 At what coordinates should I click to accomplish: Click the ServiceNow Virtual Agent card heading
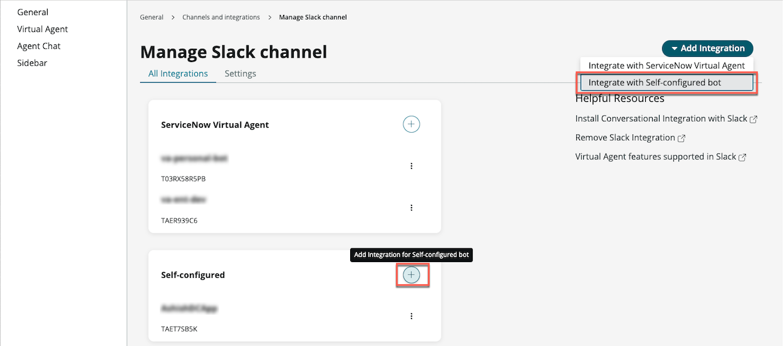[x=215, y=125]
